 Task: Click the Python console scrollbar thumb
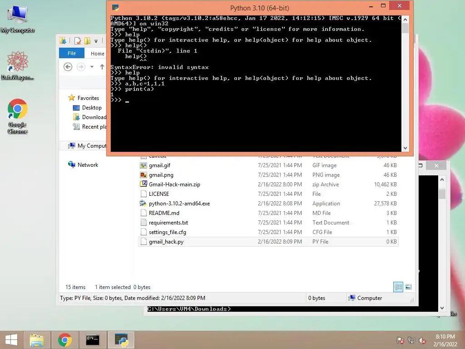coord(405,28)
